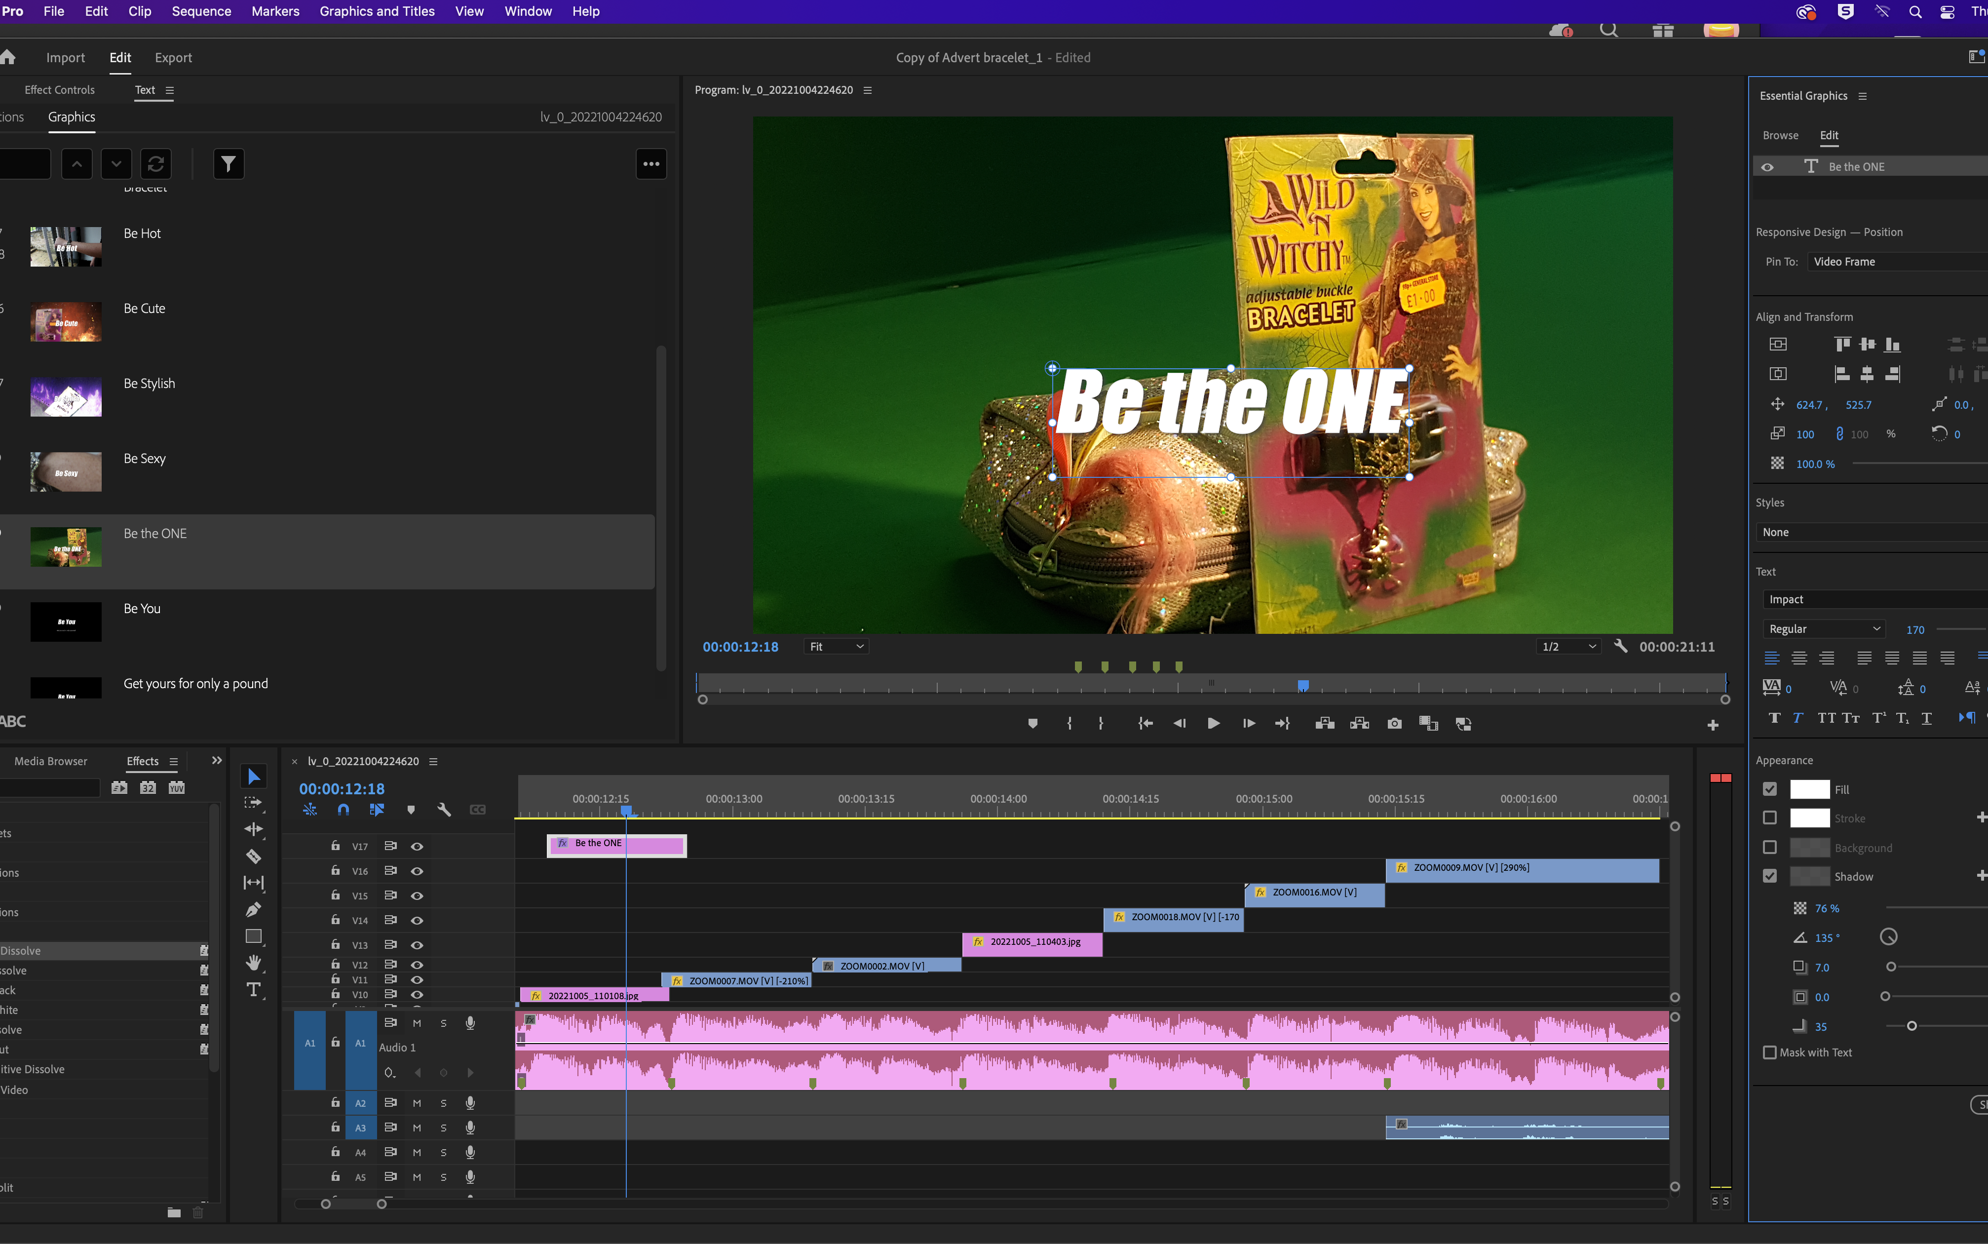Open the Styles None dropdown
The width and height of the screenshot is (1988, 1244).
pyautogui.click(x=1872, y=532)
